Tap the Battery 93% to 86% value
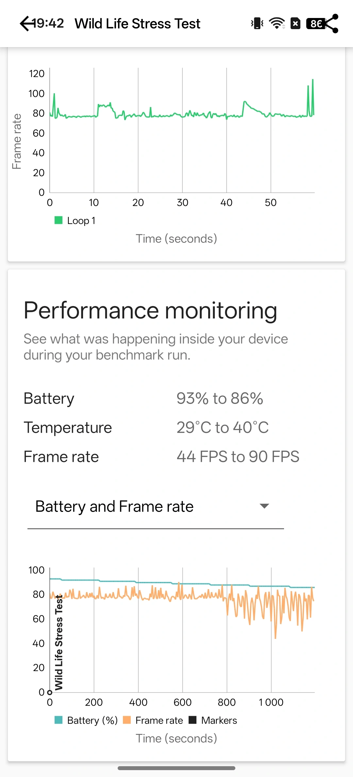This screenshot has height=777, width=353. 220,399
